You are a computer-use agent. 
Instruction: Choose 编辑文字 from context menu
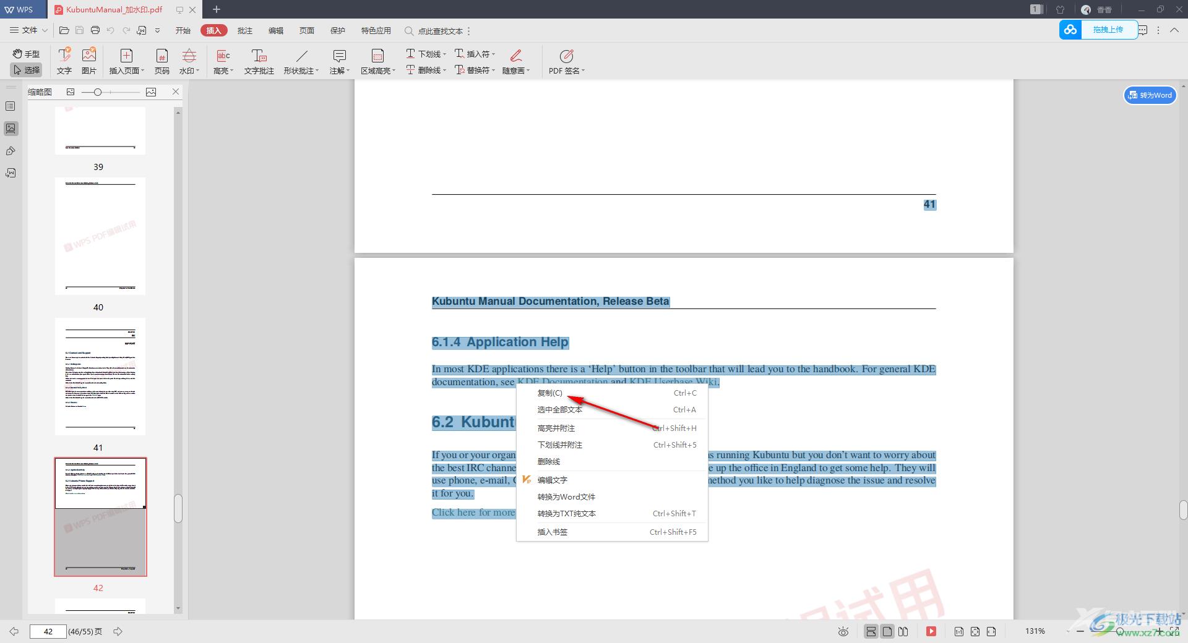coord(612,480)
